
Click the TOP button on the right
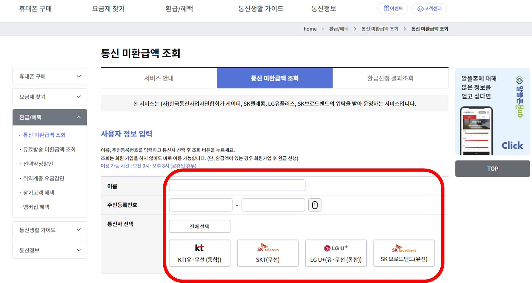click(x=492, y=169)
